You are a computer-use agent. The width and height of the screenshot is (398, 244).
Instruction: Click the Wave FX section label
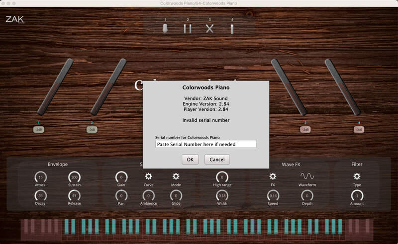tap(291, 164)
